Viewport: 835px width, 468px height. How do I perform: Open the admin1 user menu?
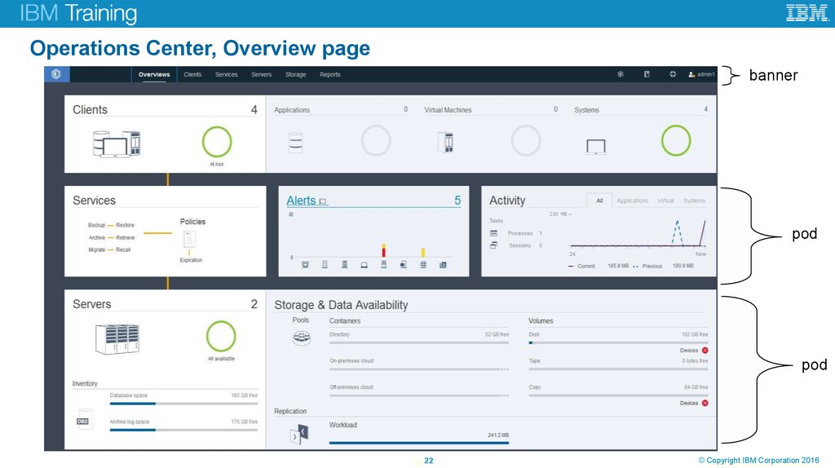[x=701, y=74]
